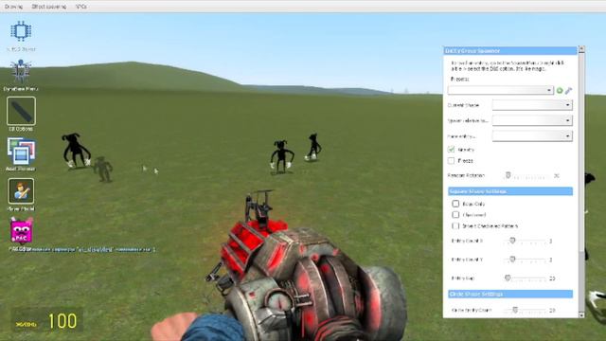The image size is (606, 341).
Task: Open the NPCs menu
Action: tap(81, 7)
